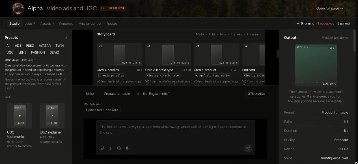This screenshot has height=164, width=358.
Task: Send the prompt with the paper-plane button
Action: 248,148
